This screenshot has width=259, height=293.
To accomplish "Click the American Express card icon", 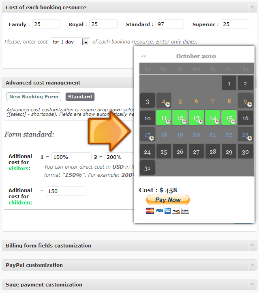I will tap(167, 211).
